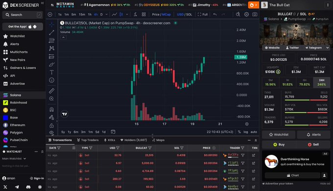The image size is (333, 191).
Task: Open the Main Watchlist dropdown
Action: [x=14, y=159]
